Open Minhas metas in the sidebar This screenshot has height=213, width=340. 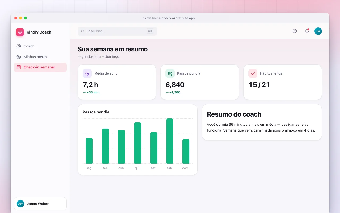(40, 57)
